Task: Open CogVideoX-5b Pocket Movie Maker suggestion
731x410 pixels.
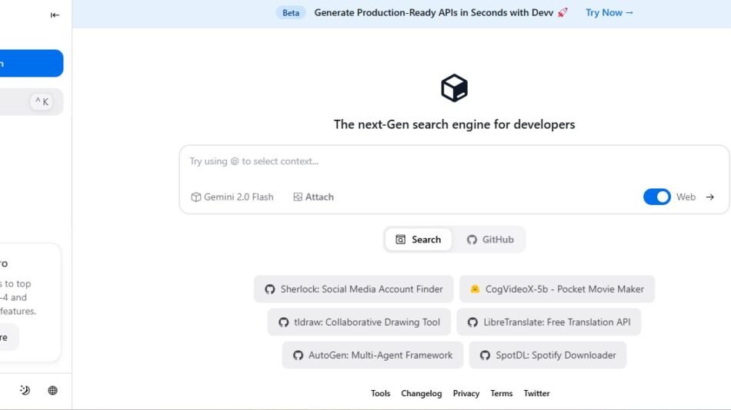Action: 557,289
